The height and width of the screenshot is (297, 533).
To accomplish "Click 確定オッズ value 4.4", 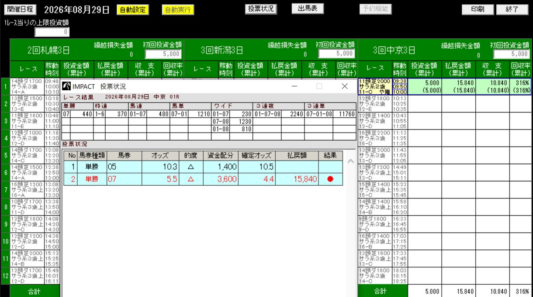I will (x=268, y=179).
